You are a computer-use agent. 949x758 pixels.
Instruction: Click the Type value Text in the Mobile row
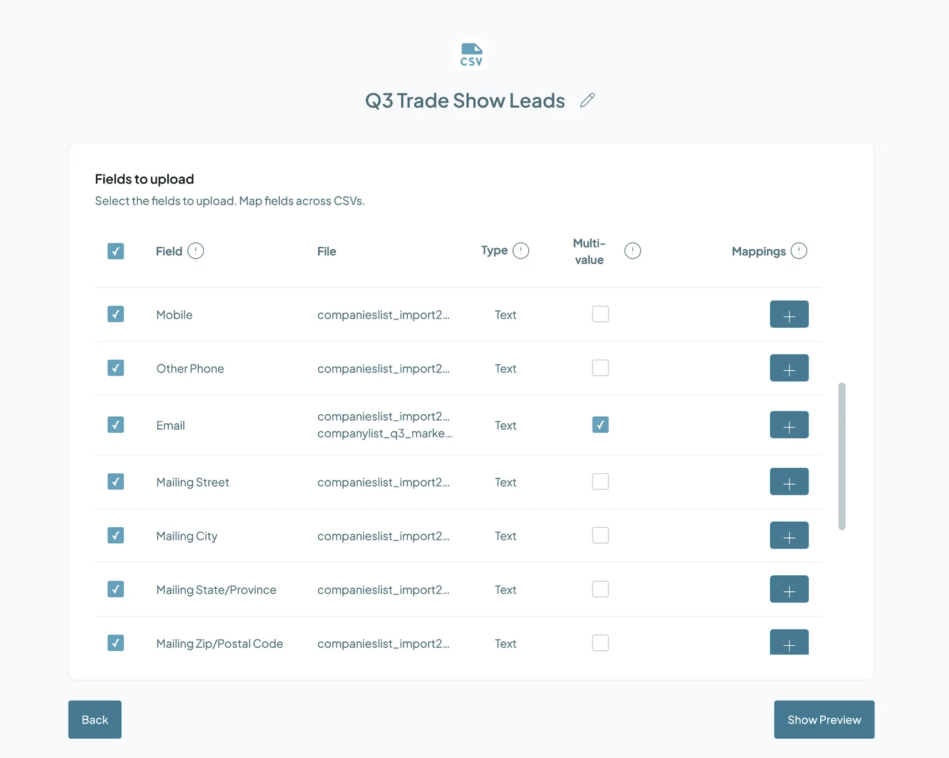tap(505, 315)
